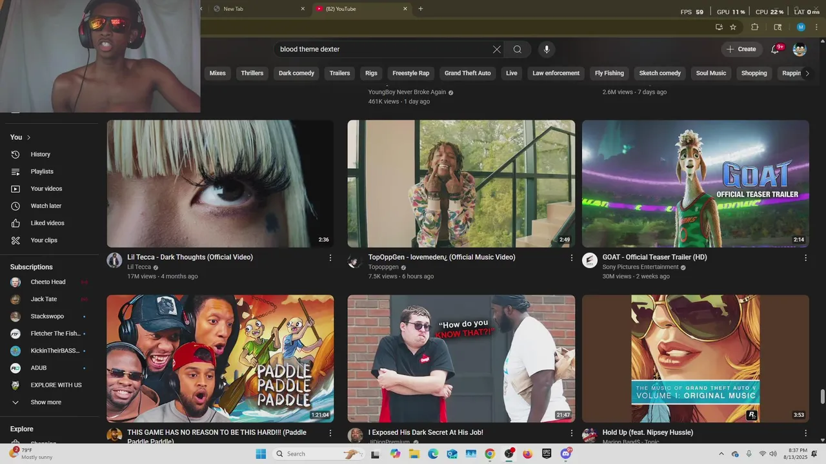Select the Thrillers category chip
The image size is (826, 464).
[x=252, y=73]
